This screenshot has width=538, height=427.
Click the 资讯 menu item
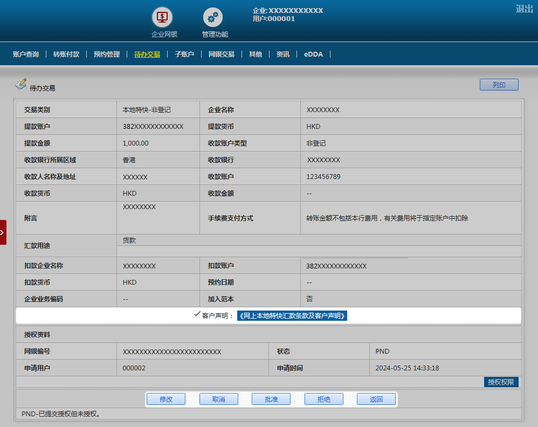[x=283, y=54]
